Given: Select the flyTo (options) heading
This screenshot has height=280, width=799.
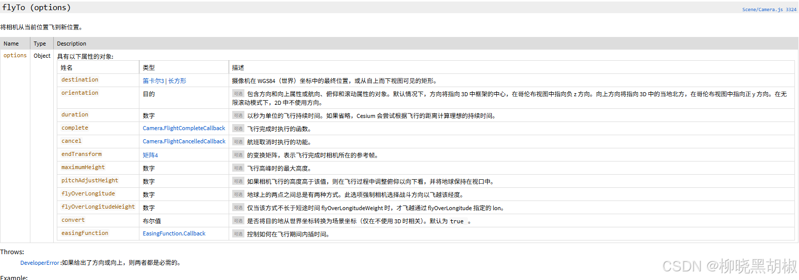Looking at the screenshot, I should point(37,8).
